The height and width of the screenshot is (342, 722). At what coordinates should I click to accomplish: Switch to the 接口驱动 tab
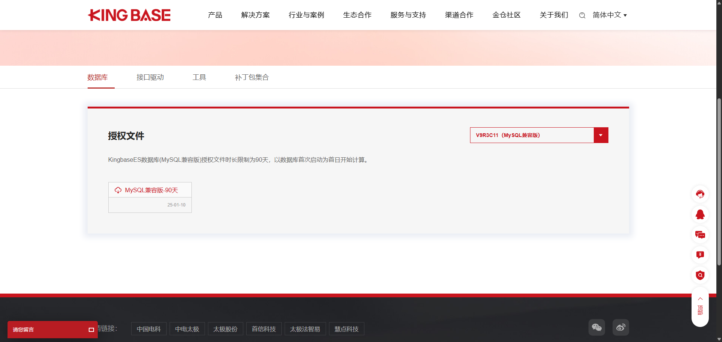150,77
